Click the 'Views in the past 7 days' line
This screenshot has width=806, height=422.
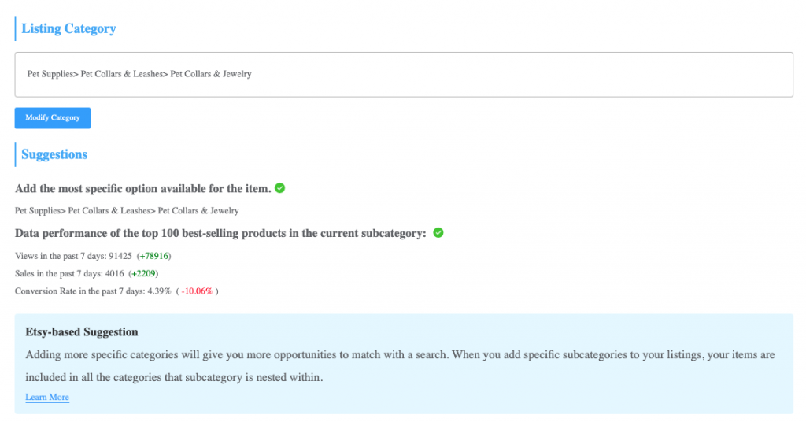tap(93, 256)
